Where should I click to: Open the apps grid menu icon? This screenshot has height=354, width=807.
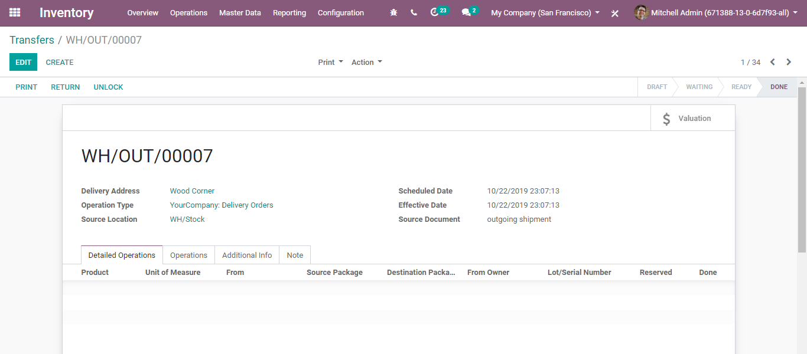(15, 12)
